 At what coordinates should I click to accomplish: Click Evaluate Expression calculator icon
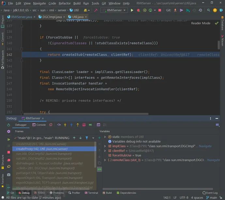pos(98,125)
